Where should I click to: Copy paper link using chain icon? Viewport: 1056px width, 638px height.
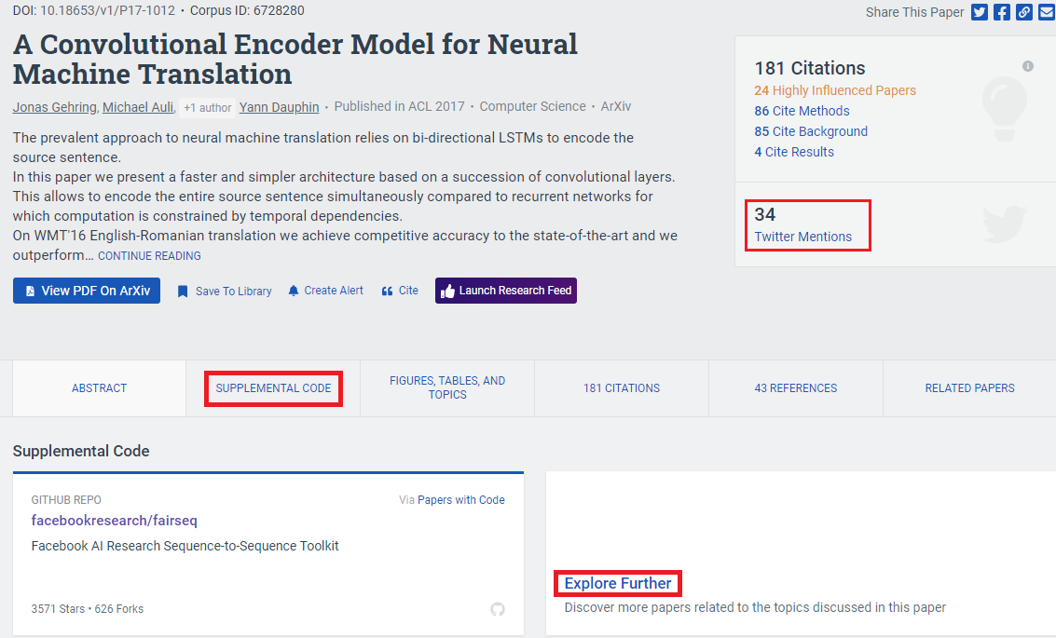click(x=1024, y=12)
